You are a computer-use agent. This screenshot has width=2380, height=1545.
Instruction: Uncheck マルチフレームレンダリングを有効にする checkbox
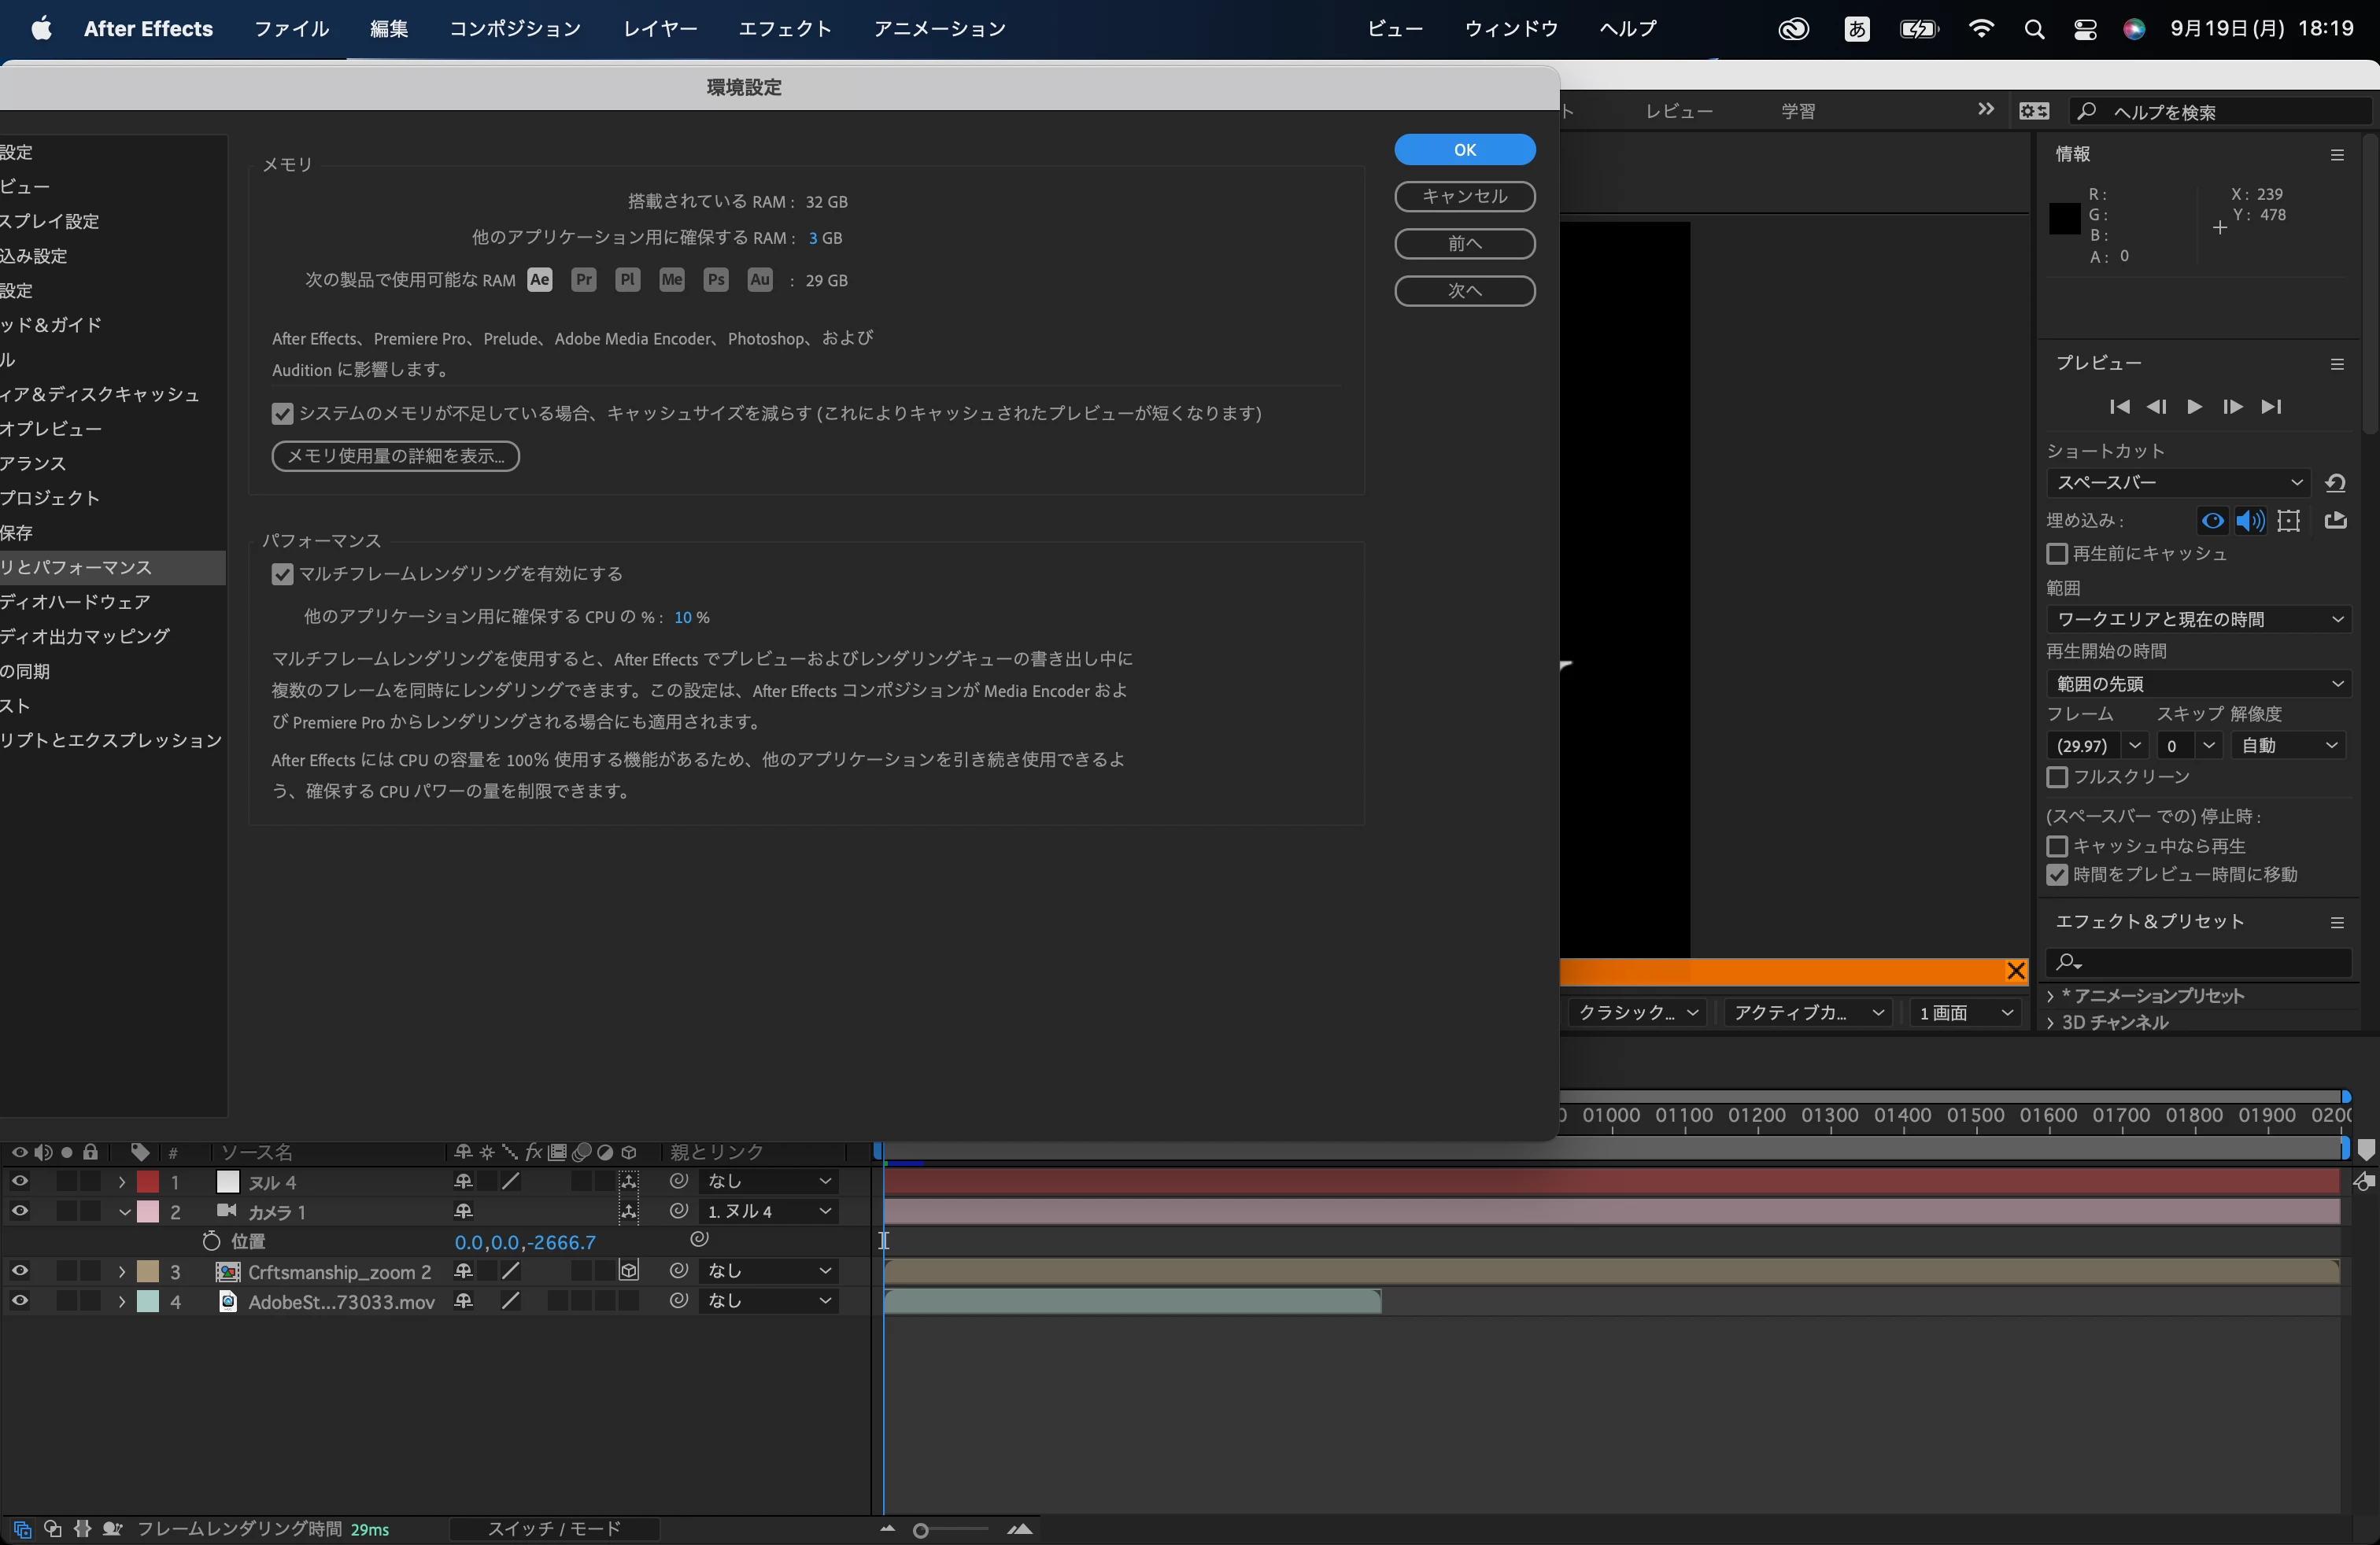(282, 573)
